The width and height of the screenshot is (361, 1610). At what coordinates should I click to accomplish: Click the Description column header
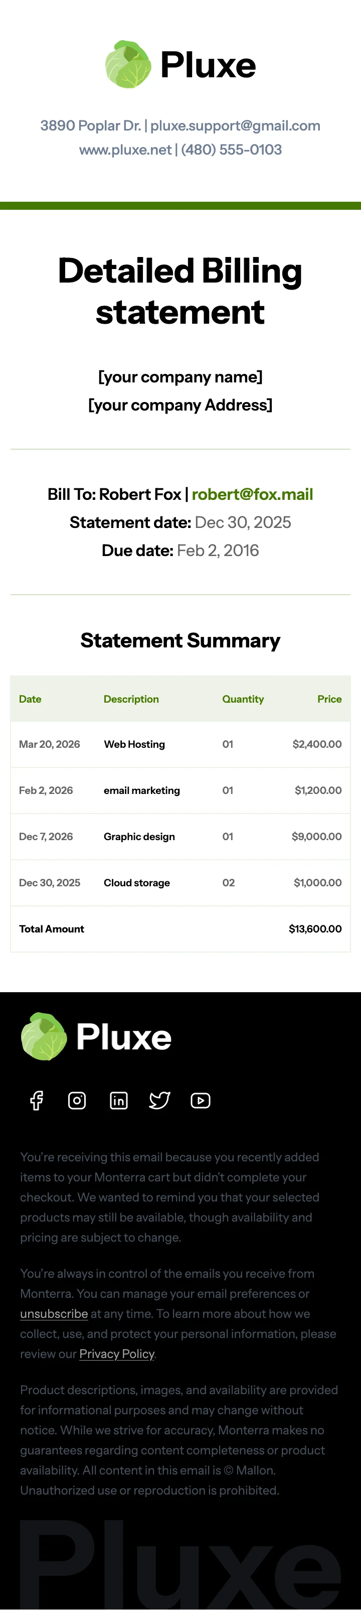click(x=131, y=700)
